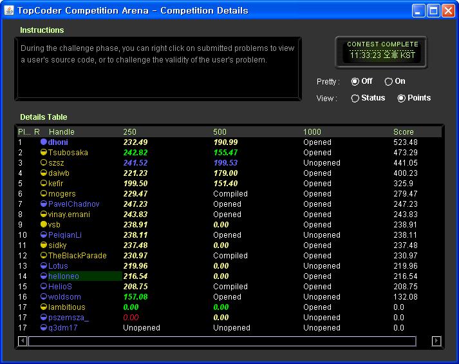Select Tsubosaka's 250 score 242.82
The width and height of the screenshot is (459, 364).
pos(135,153)
